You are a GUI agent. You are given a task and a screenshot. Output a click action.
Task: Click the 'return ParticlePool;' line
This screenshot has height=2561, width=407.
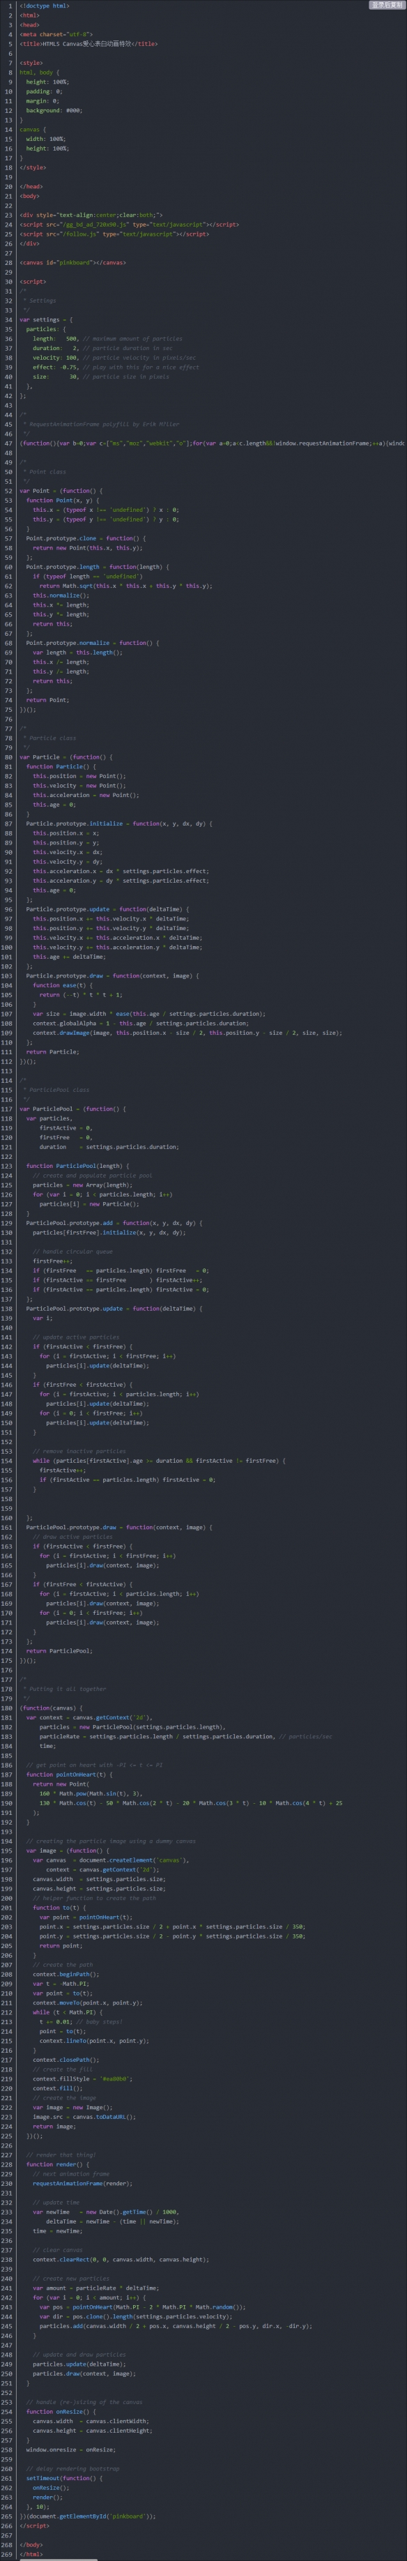[59, 1651]
